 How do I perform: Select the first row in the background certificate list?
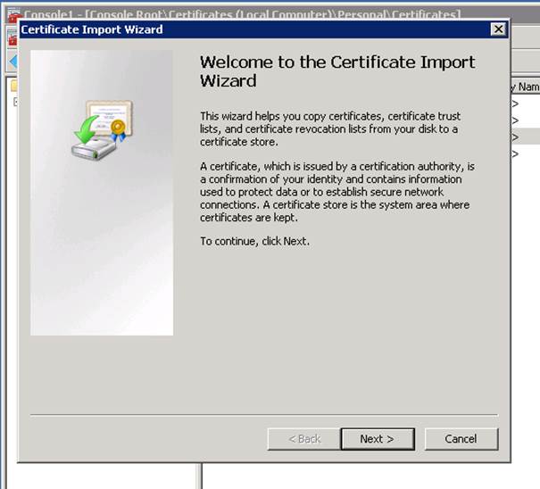click(524, 104)
